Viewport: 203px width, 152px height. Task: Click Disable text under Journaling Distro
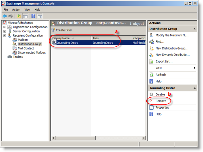click(160, 95)
